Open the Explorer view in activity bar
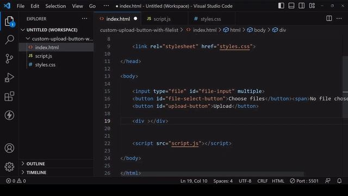The image size is (348, 196). click(9, 21)
